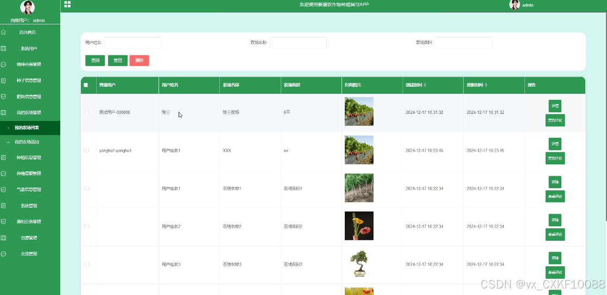Click 查看评论 for the 农场名称2 row
607x295 pixels.
[555, 234]
